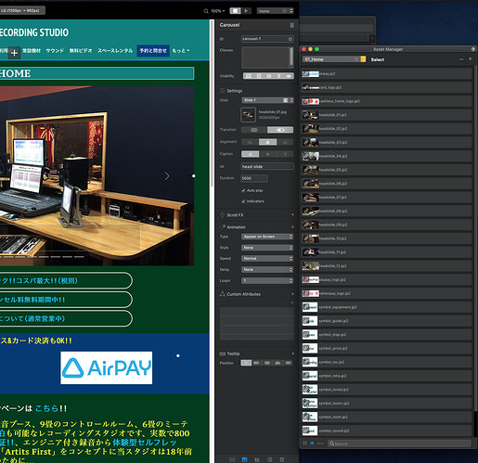The width and height of the screenshot is (478, 463).
Task: Toggle visibility for the largest breakpoint
Action: [249, 76]
